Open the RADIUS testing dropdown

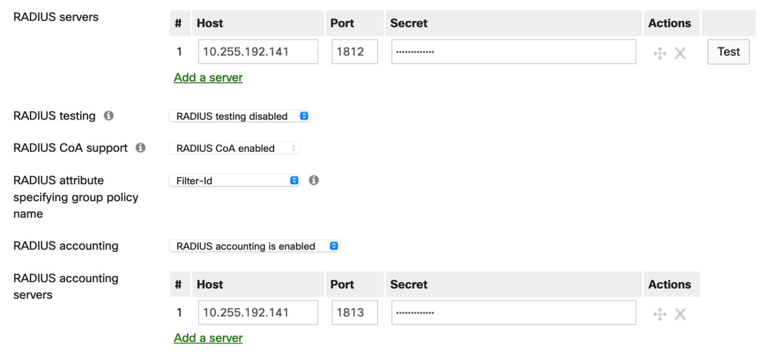240,116
